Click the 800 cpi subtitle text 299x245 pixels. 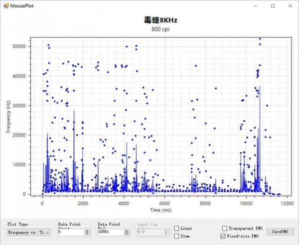click(160, 29)
